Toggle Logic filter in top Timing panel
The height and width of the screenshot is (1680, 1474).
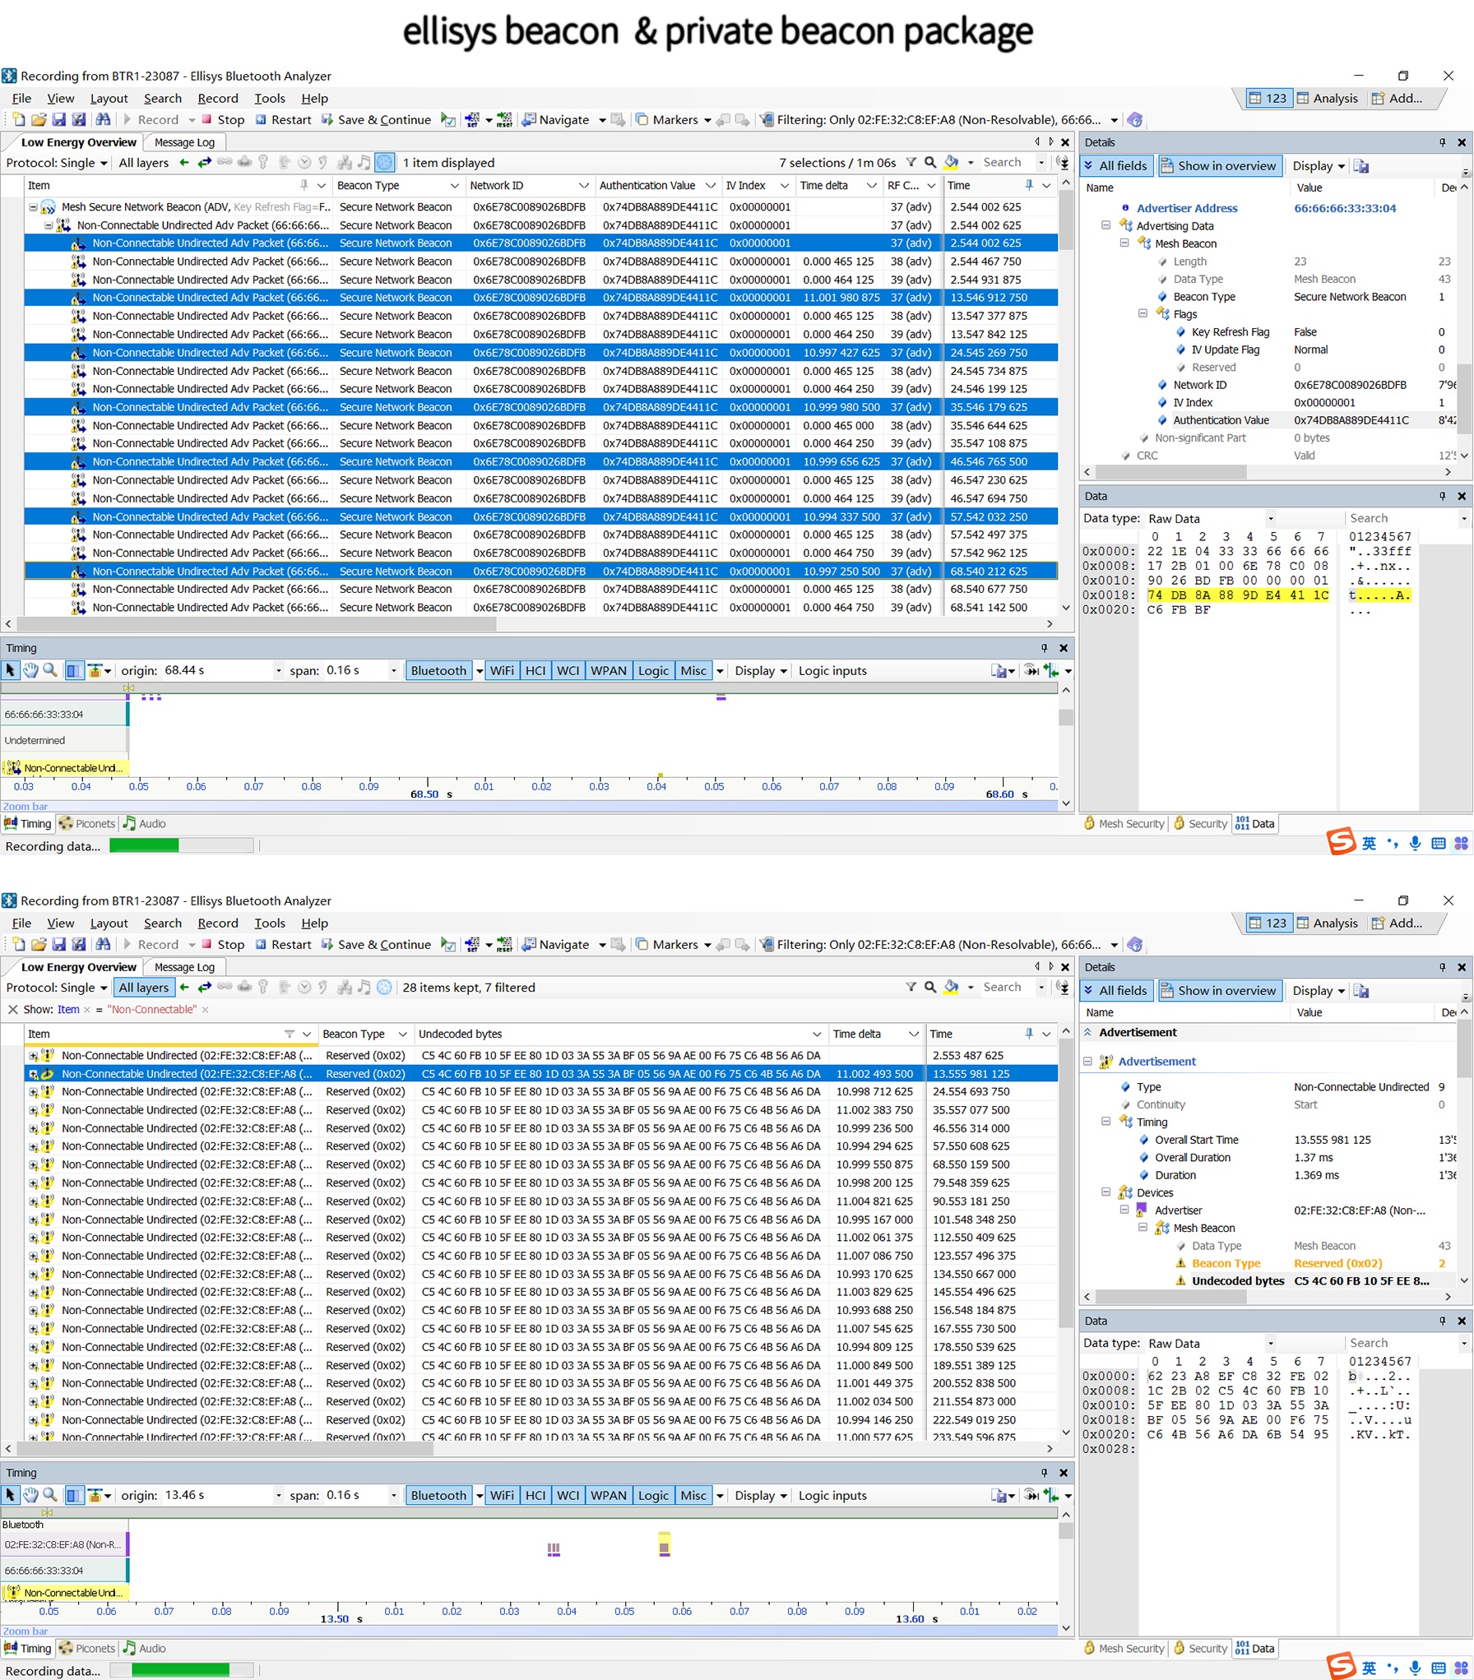tap(653, 671)
